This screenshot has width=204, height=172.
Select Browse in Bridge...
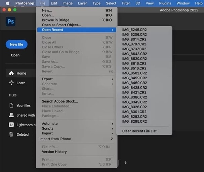coord(77,20)
